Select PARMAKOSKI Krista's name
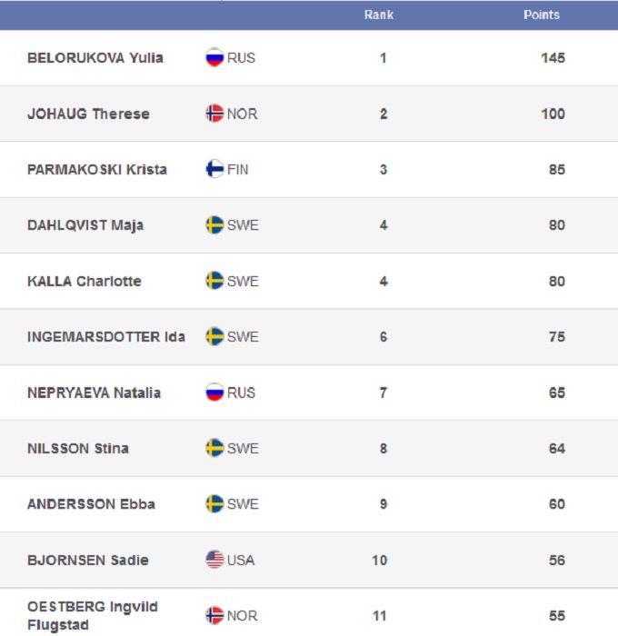618x636 pixels. point(97,169)
